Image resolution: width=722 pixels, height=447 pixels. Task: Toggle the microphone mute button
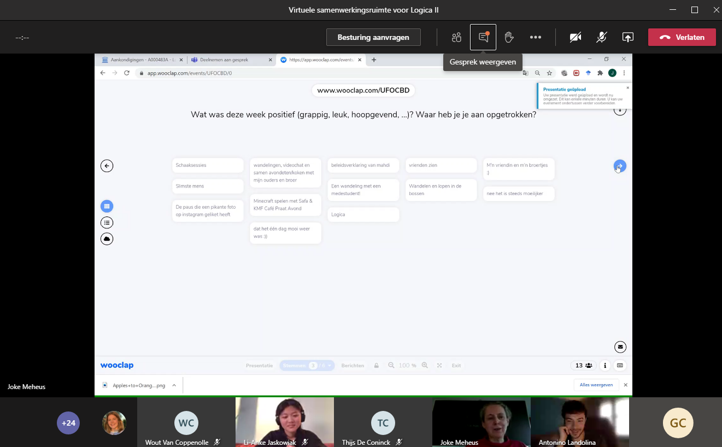coord(601,37)
